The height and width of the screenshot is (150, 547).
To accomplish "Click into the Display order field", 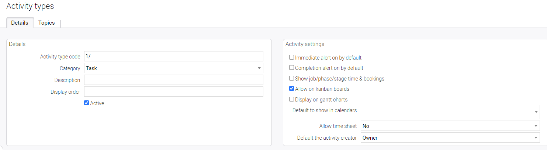I will (173, 92).
